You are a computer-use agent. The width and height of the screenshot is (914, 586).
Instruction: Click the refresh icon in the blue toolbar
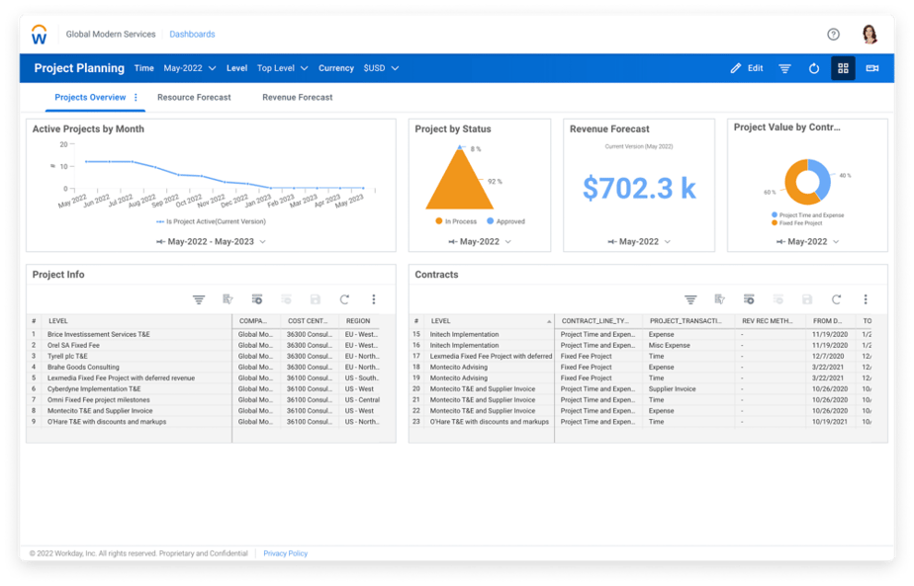coord(813,68)
